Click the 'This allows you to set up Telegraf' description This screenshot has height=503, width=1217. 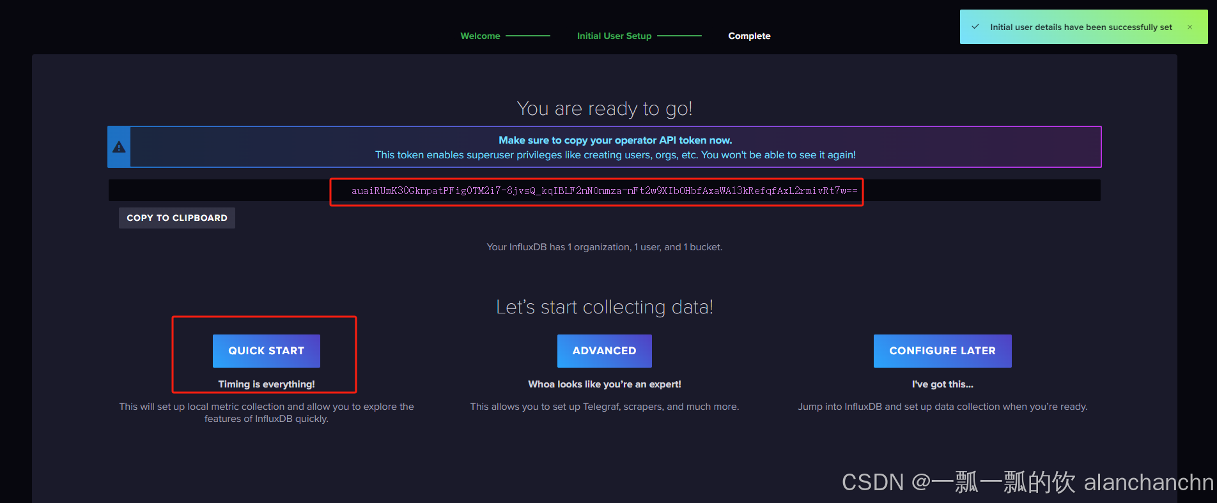604,407
